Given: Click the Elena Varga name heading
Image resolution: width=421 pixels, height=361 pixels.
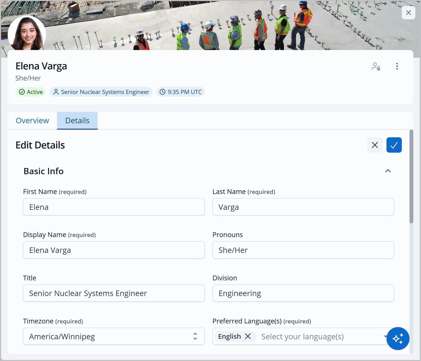Looking at the screenshot, I should coord(41,66).
